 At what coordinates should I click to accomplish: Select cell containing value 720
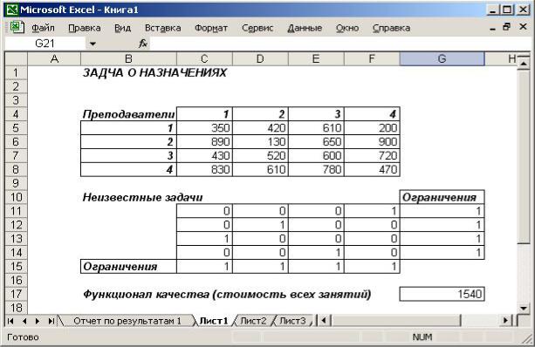tap(372, 155)
